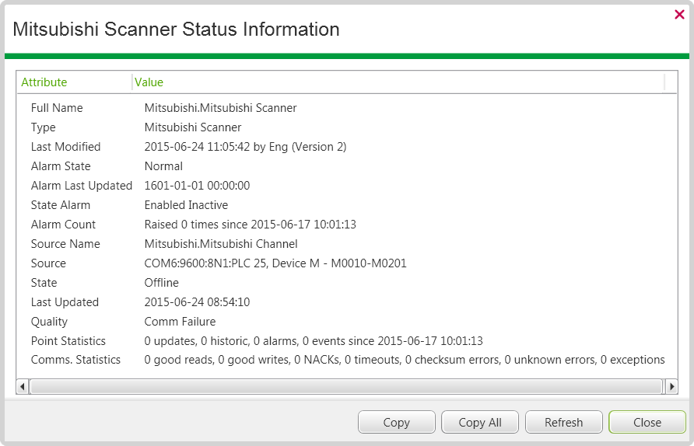Select the Quality row showing Comm Failure
The width and height of the screenshot is (694, 446).
pyautogui.click(x=49, y=322)
